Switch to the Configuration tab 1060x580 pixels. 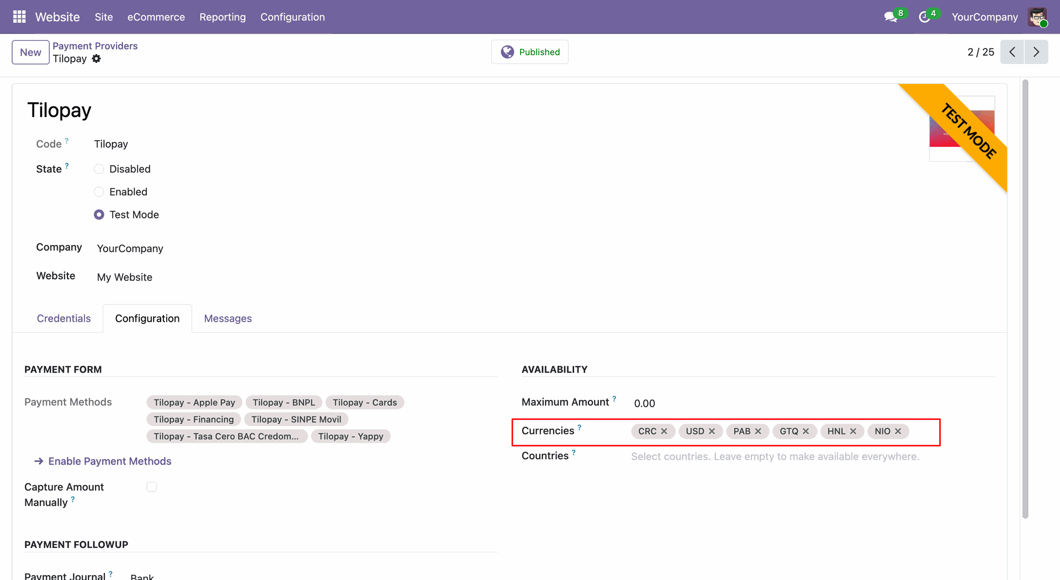pyautogui.click(x=147, y=318)
